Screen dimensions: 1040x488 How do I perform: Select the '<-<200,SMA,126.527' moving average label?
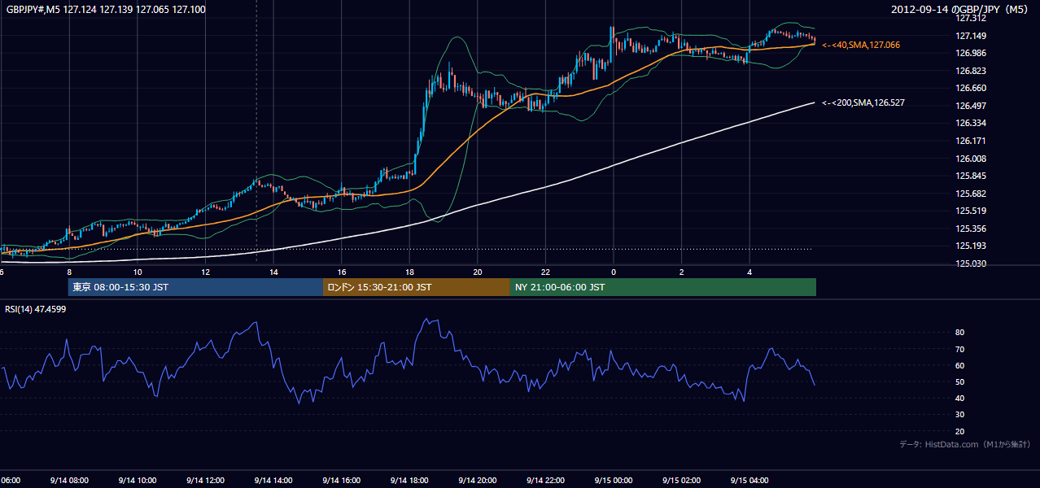[863, 103]
